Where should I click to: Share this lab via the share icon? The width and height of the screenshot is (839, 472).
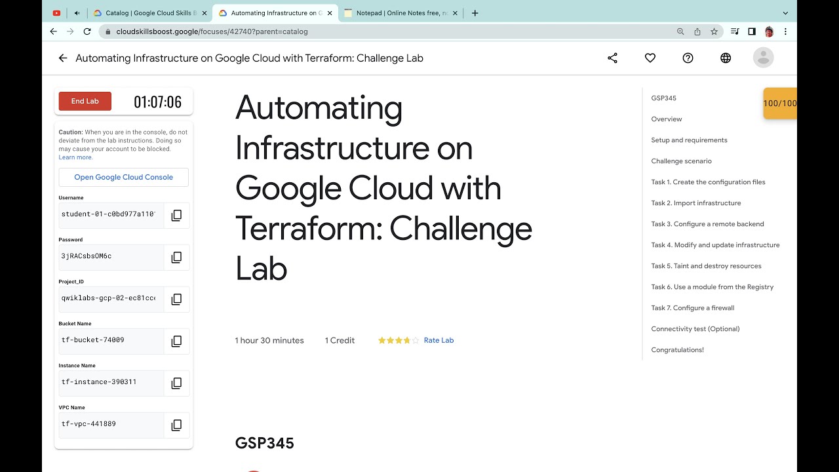[x=612, y=58]
